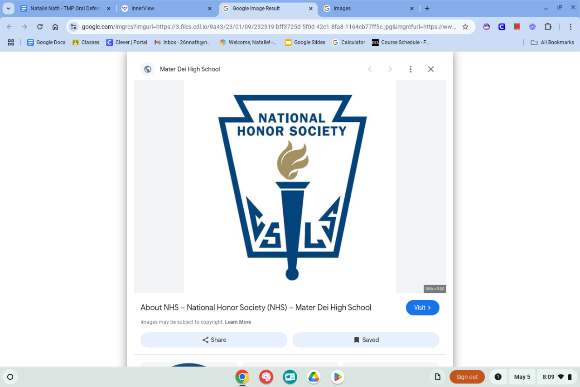Expand the All Bookmarks folder
This screenshot has height=387, width=580.
pyautogui.click(x=552, y=43)
